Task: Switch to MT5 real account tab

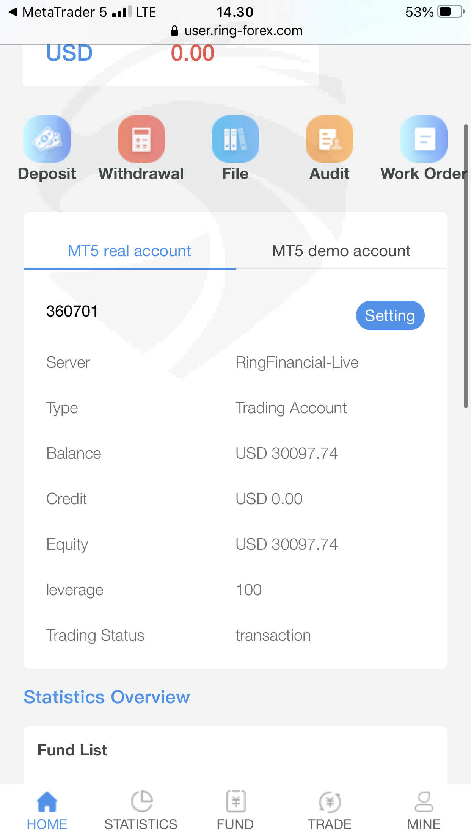Action: tap(129, 251)
